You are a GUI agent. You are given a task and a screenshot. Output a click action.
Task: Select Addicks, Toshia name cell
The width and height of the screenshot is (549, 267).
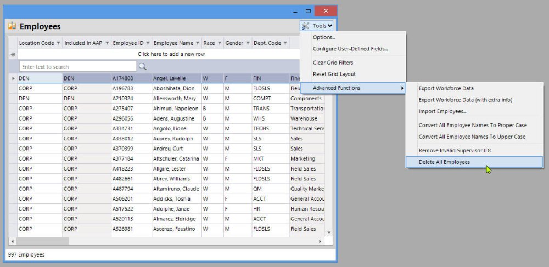176,199
